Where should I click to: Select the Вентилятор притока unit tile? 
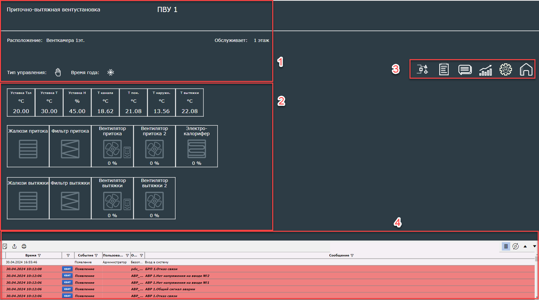112,146
